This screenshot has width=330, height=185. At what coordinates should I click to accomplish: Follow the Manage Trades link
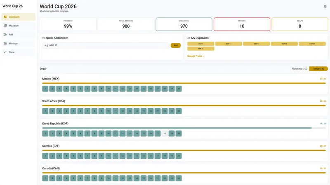coord(196,56)
